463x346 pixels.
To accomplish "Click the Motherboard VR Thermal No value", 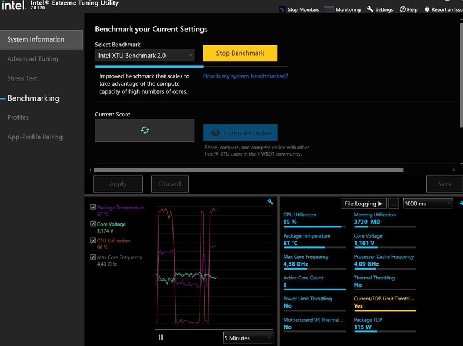I will [287, 327].
